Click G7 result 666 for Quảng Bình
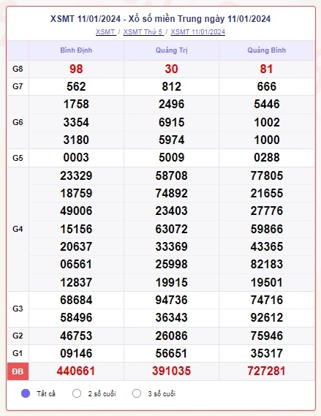Screen dimensions: 321x416 [x=267, y=86]
